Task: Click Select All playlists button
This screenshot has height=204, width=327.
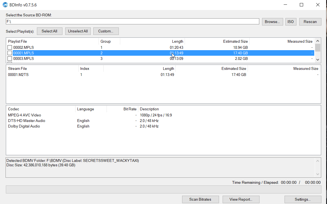Action: [49, 31]
